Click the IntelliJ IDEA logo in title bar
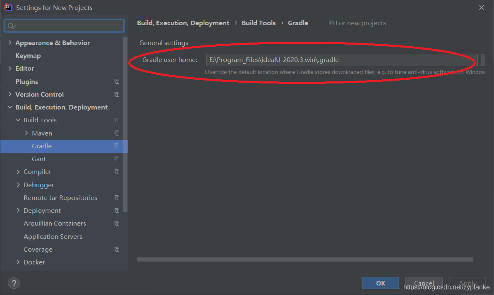Screen dimensions: 494x295 (x=7, y=7)
